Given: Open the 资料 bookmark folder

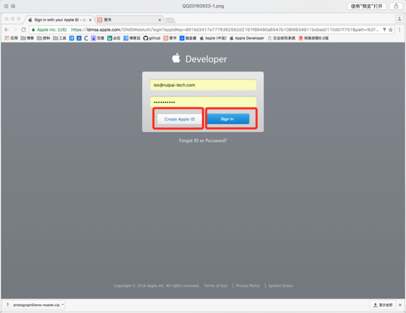Looking at the screenshot, I should pos(43,38).
